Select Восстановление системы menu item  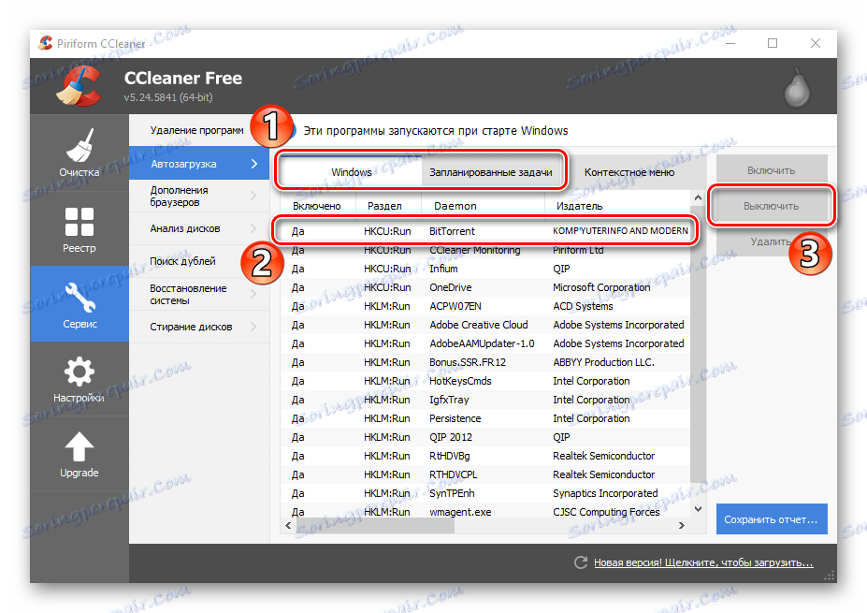199,294
